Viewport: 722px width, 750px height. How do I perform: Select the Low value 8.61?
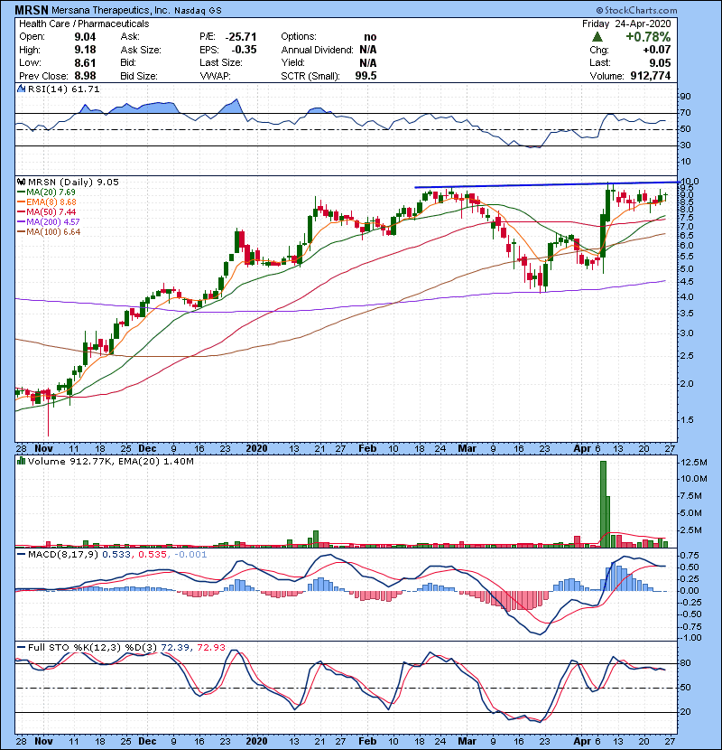85,62
